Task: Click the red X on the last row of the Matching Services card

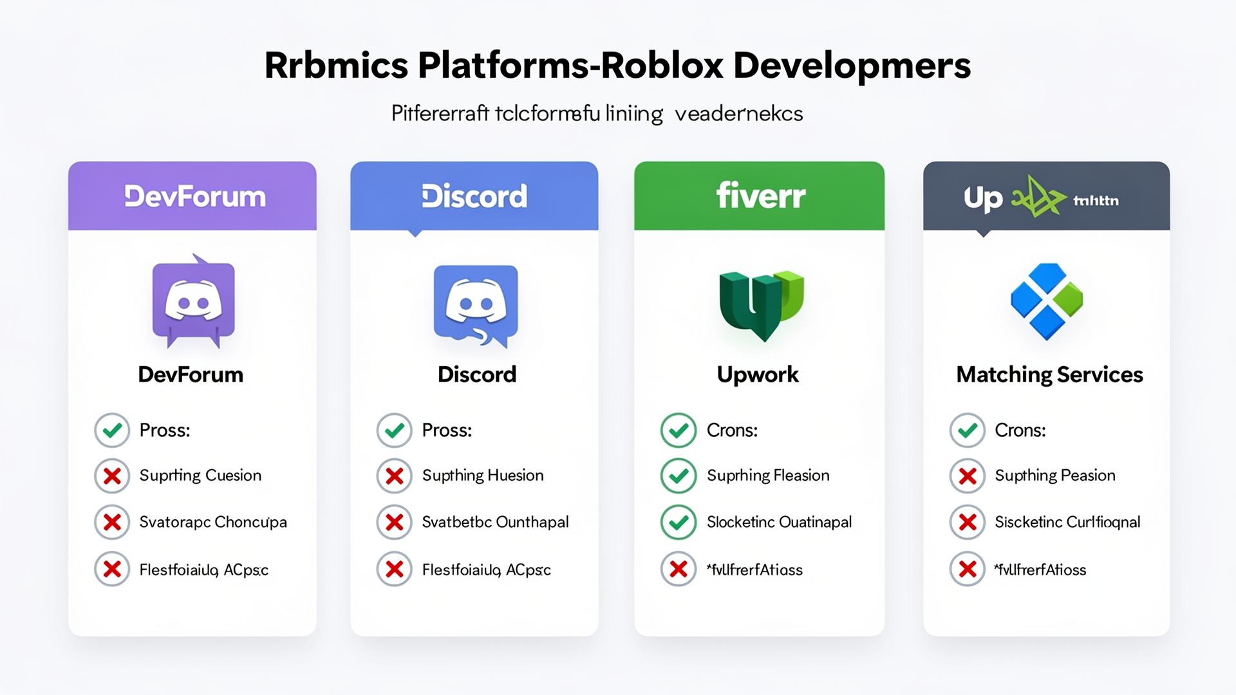Action: point(968,569)
